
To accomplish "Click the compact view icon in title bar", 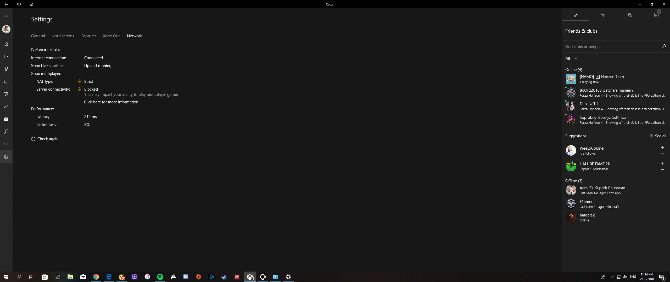I will point(31,4).
